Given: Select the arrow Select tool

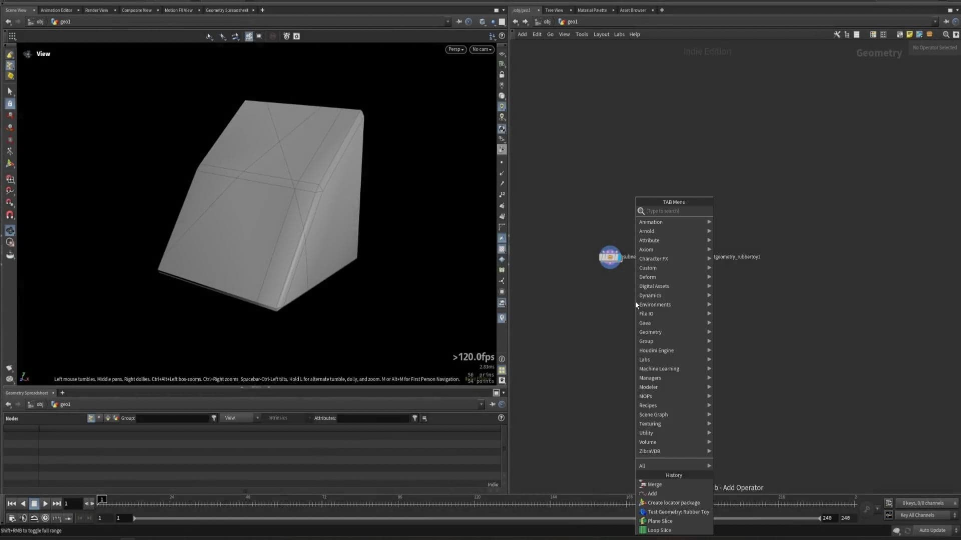Looking at the screenshot, I should tap(10, 91).
